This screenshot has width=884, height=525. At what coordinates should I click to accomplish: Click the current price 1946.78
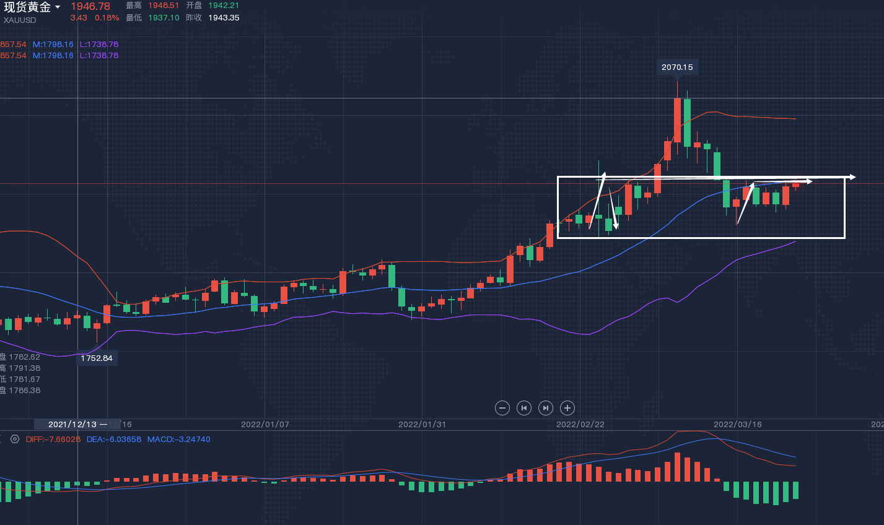tap(90, 6)
